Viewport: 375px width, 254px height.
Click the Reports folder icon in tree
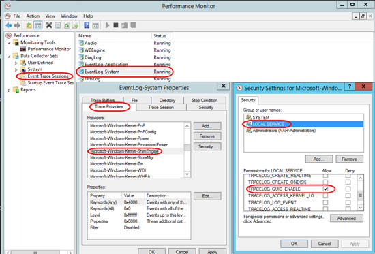[16, 90]
